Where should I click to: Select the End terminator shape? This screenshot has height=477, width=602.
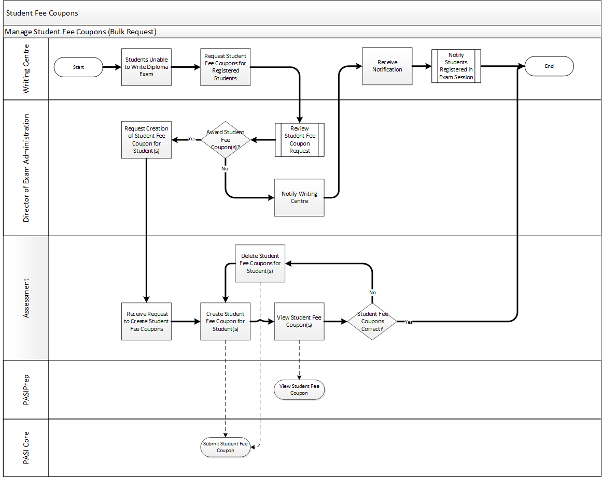549,66
